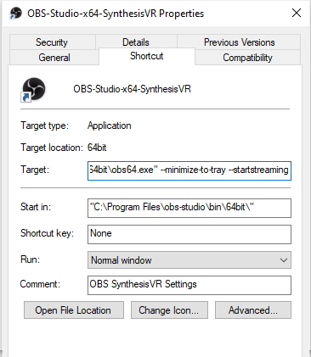Select the General tab
The width and height of the screenshot is (311, 357).
point(54,58)
